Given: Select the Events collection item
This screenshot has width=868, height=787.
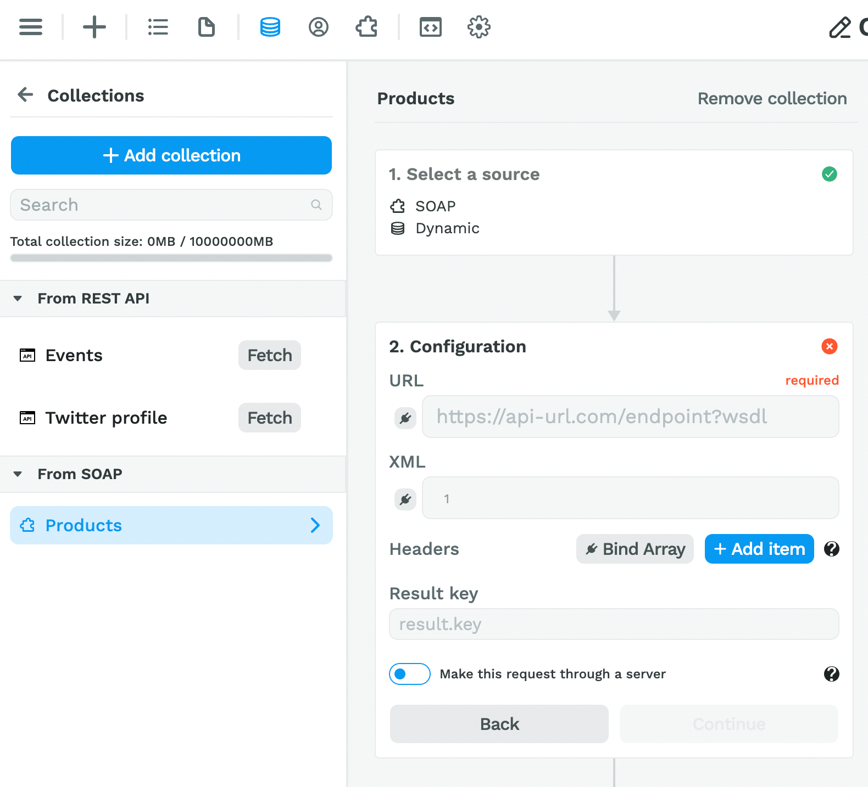Looking at the screenshot, I should [74, 355].
